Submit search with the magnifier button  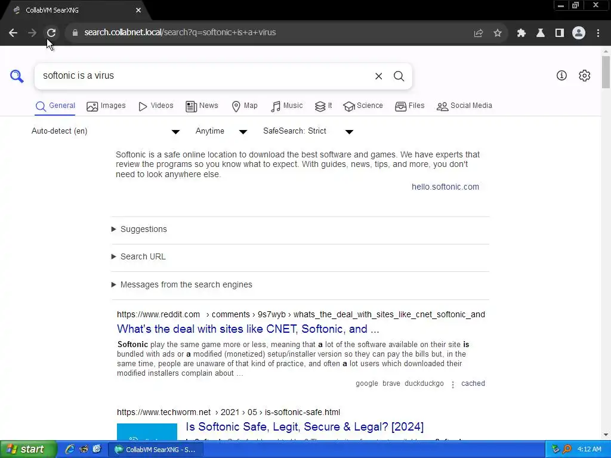click(x=399, y=76)
